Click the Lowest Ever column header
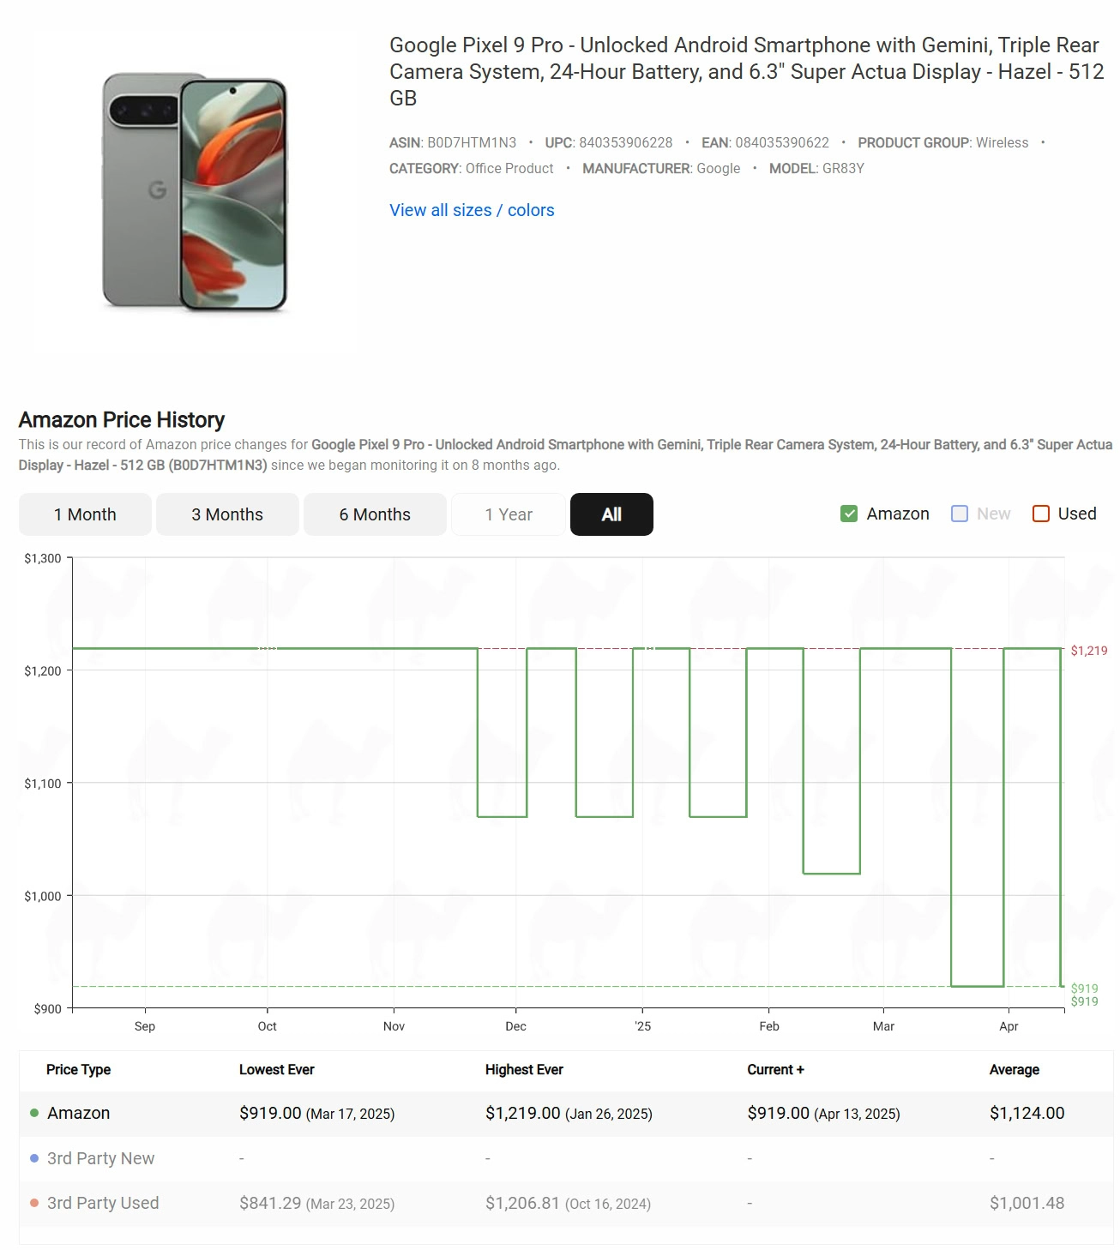Screen dimensions: 1120x1250 tap(276, 1069)
